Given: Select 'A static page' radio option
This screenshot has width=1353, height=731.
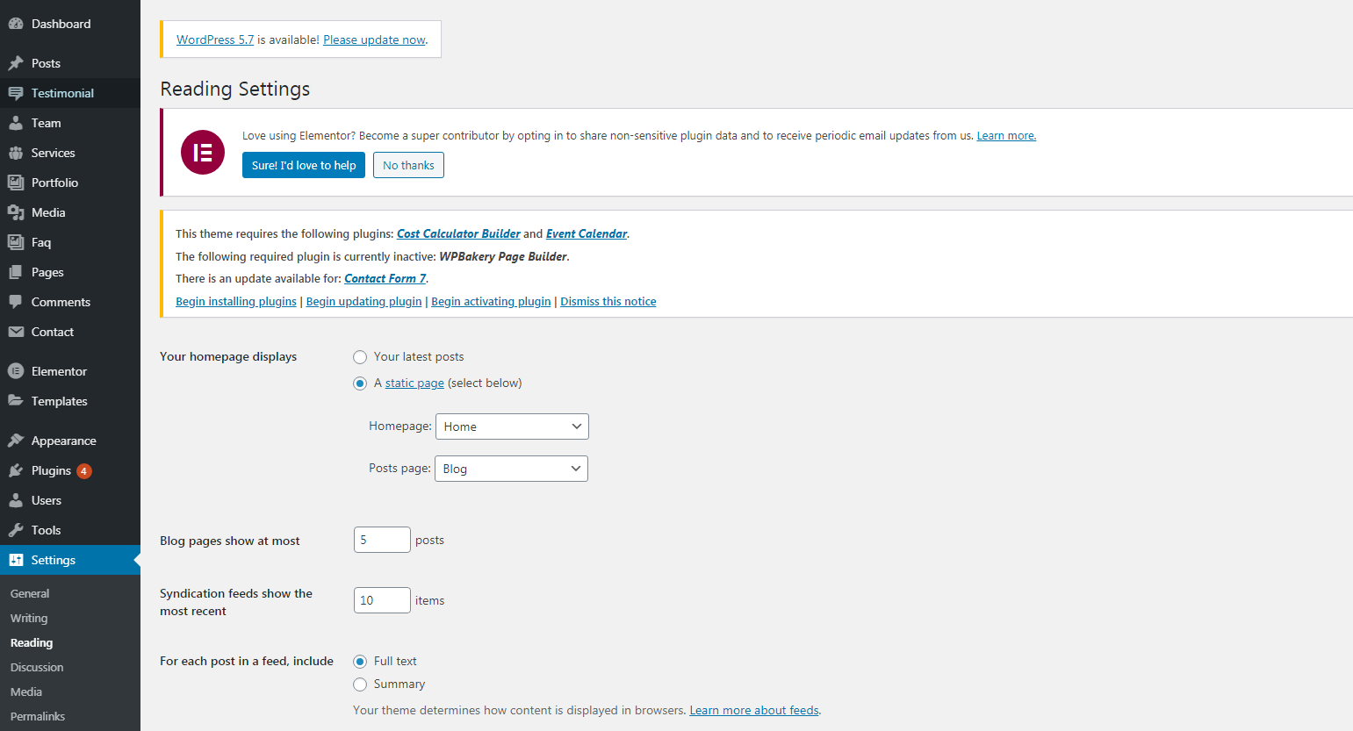Looking at the screenshot, I should (360, 383).
